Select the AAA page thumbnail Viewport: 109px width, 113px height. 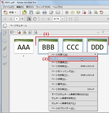coord(24,46)
